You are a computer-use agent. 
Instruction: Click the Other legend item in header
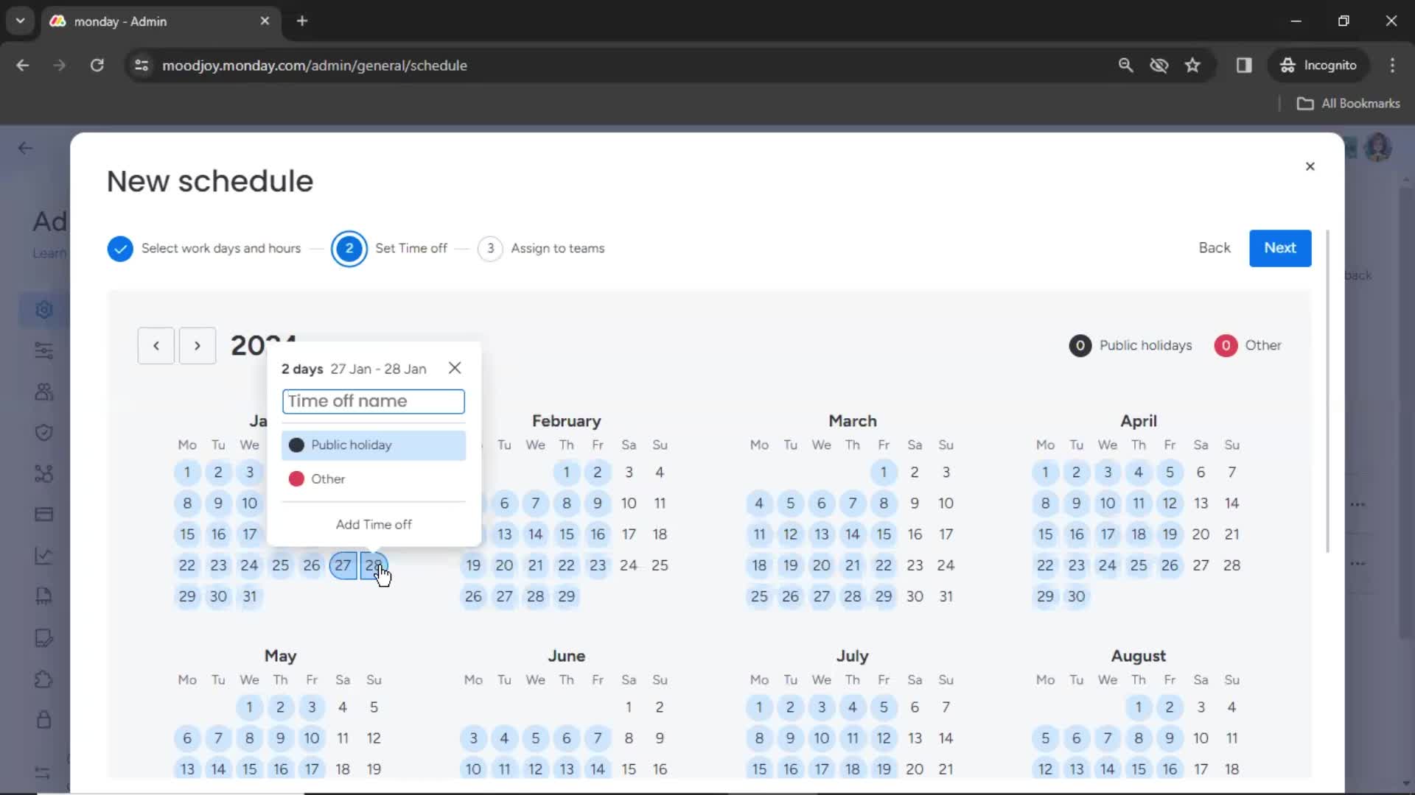(x=1251, y=344)
